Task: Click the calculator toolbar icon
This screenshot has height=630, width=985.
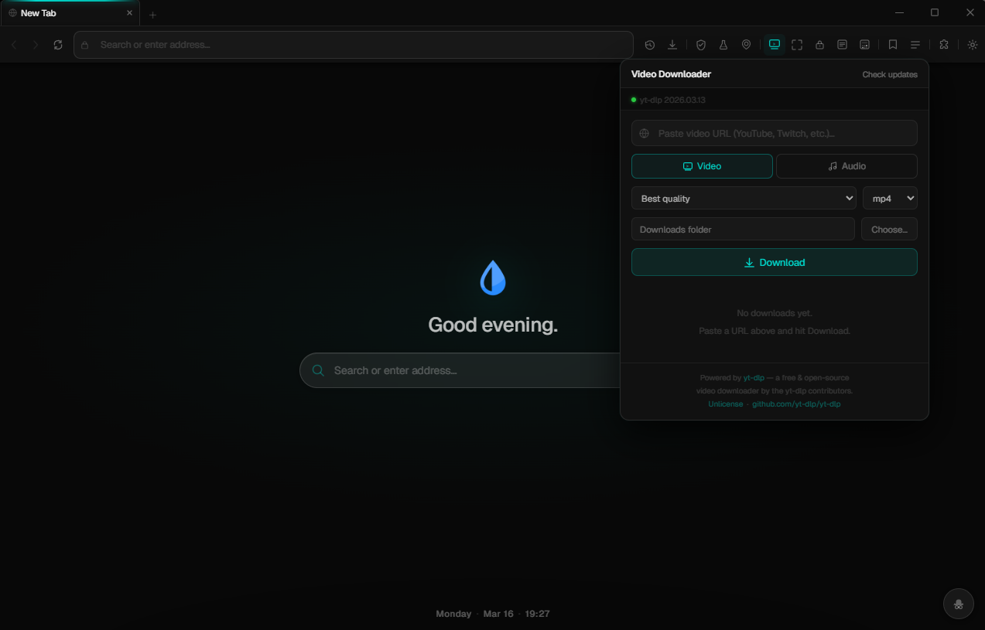Action: pyautogui.click(x=864, y=44)
